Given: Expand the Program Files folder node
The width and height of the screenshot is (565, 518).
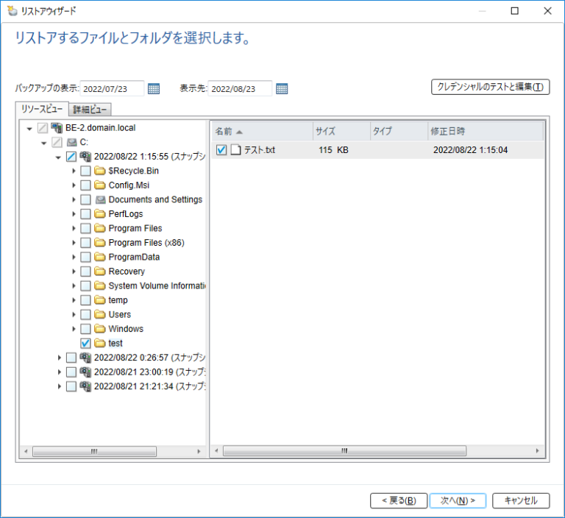Looking at the screenshot, I should coord(74,229).
